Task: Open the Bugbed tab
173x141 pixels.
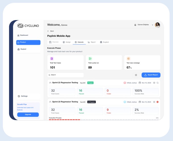Action: (x=104, y=42)
